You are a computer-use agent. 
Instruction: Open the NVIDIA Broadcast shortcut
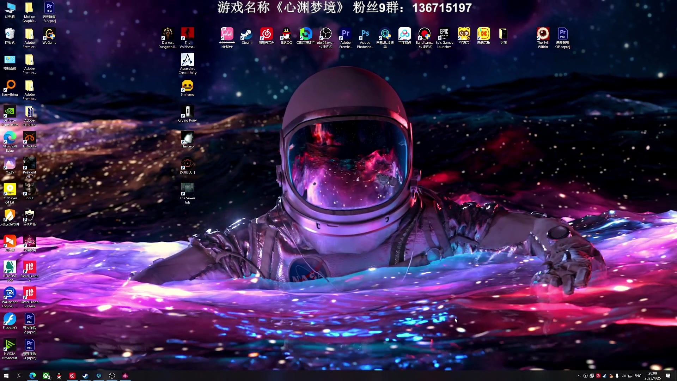tap(10, 349)
